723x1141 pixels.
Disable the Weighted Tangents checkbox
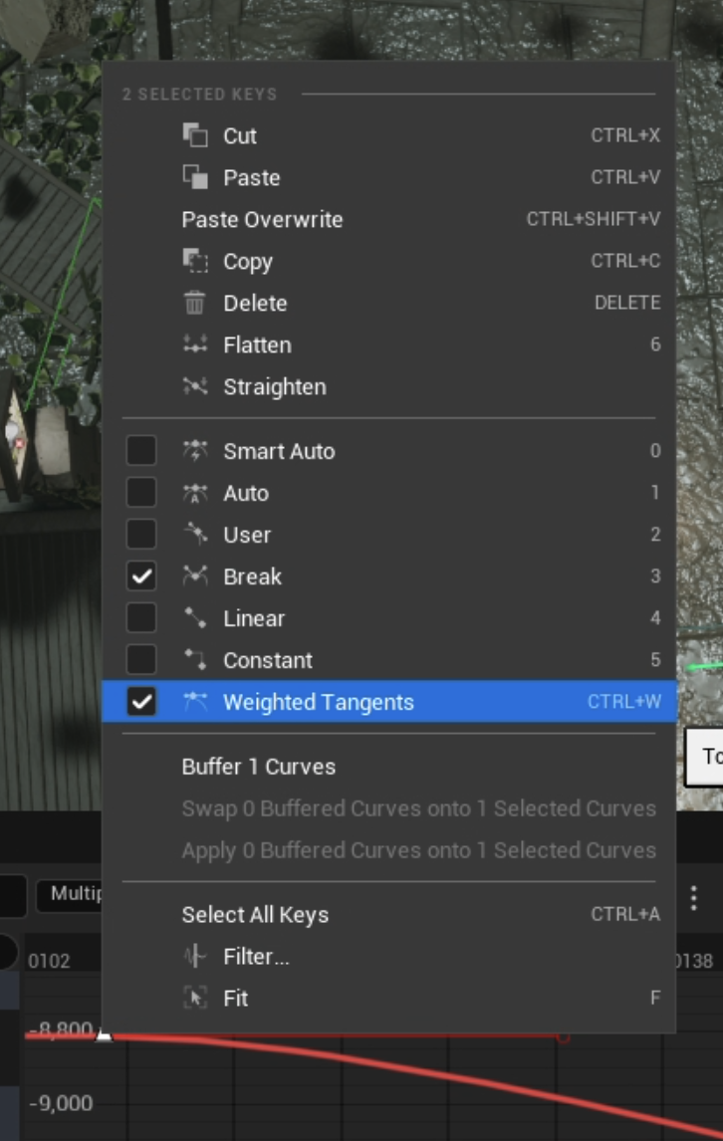(x=141, y=702)
